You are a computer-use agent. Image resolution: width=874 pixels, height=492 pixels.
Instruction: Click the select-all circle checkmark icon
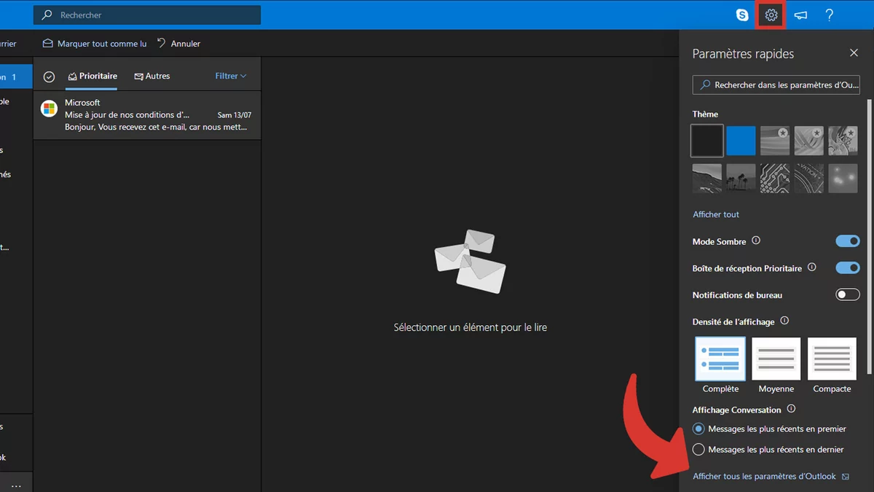click(49, 77)
